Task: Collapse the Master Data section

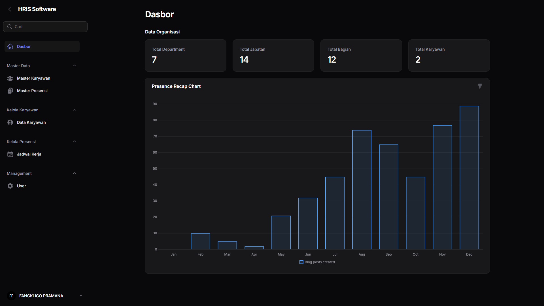Action: [x=75, y=66]
